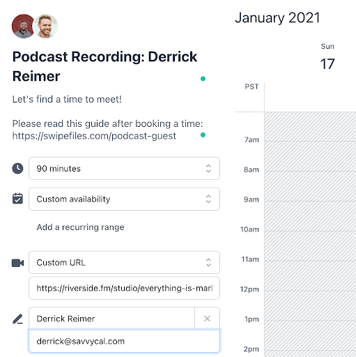Click the PST time zone label

(x=251, y=86)
